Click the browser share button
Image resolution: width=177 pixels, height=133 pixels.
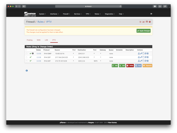160,6
